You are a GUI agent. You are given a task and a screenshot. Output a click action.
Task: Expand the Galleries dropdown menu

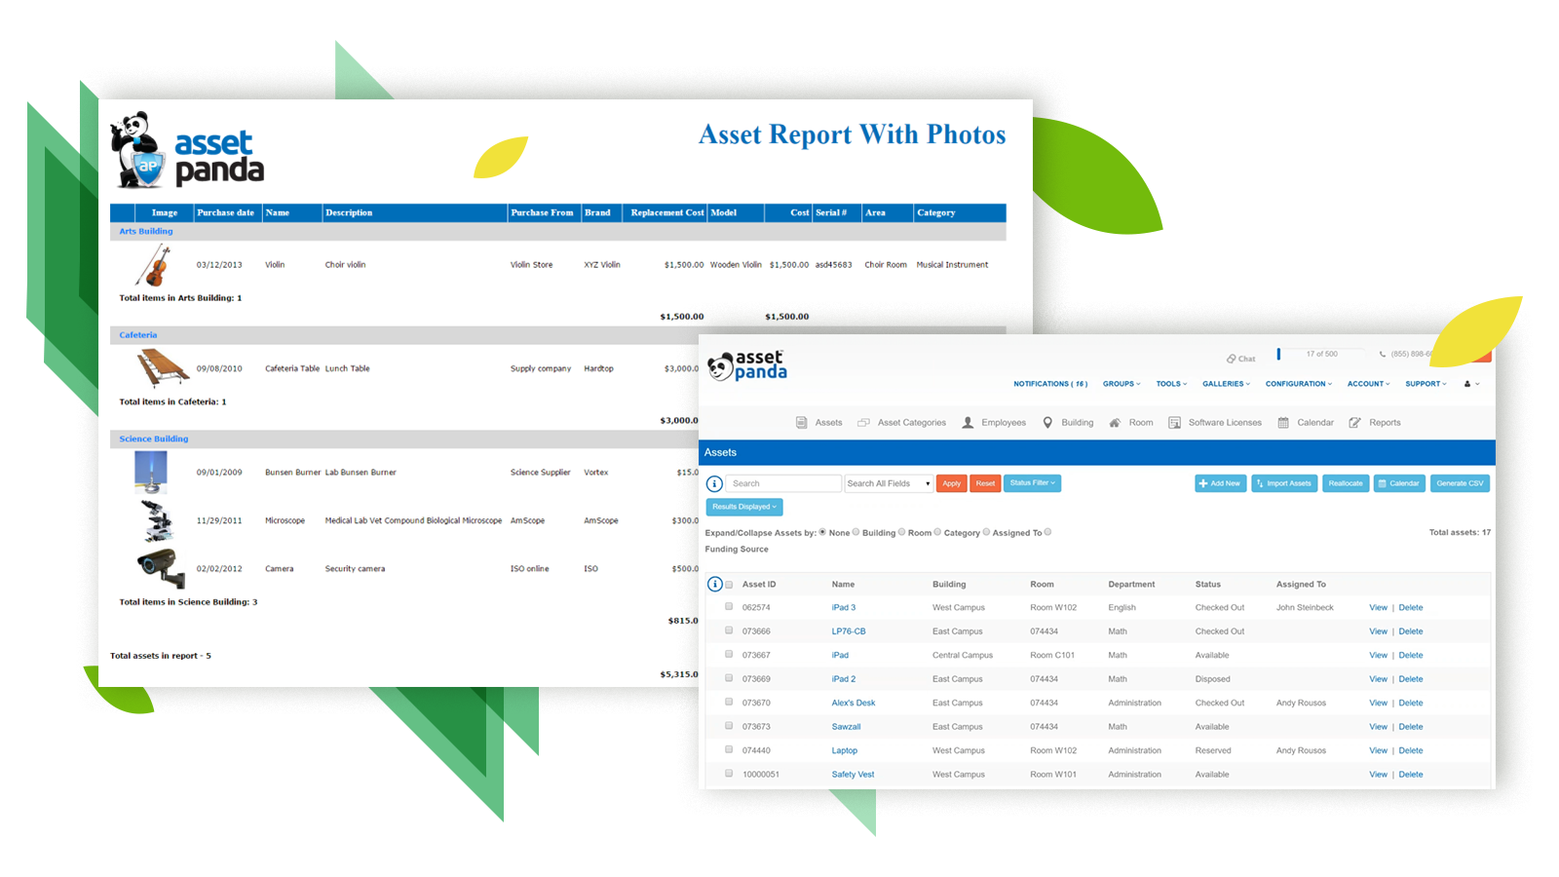click(1226, 384)
